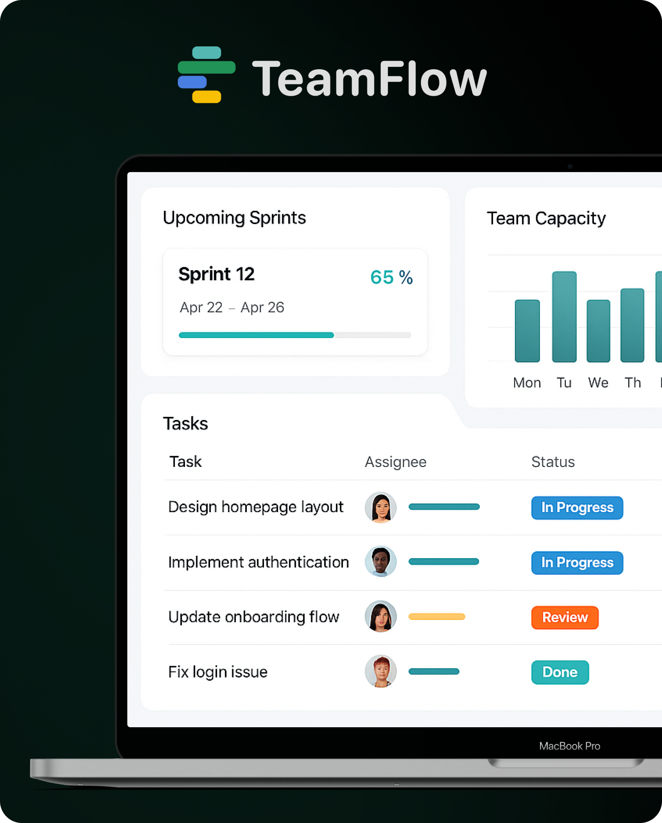
Task: Click the Tu label under the chart
Action: (x=564, y=382)
